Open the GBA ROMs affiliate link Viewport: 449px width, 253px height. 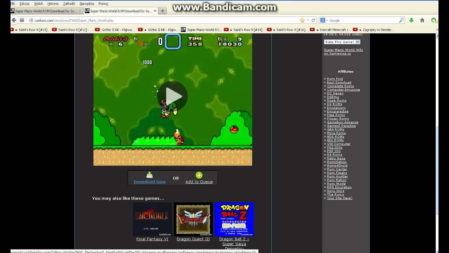(335, 129)
